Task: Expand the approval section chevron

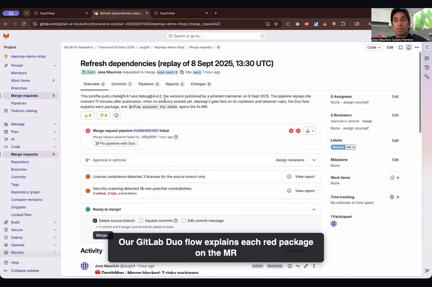Action: tap(314, 160)
